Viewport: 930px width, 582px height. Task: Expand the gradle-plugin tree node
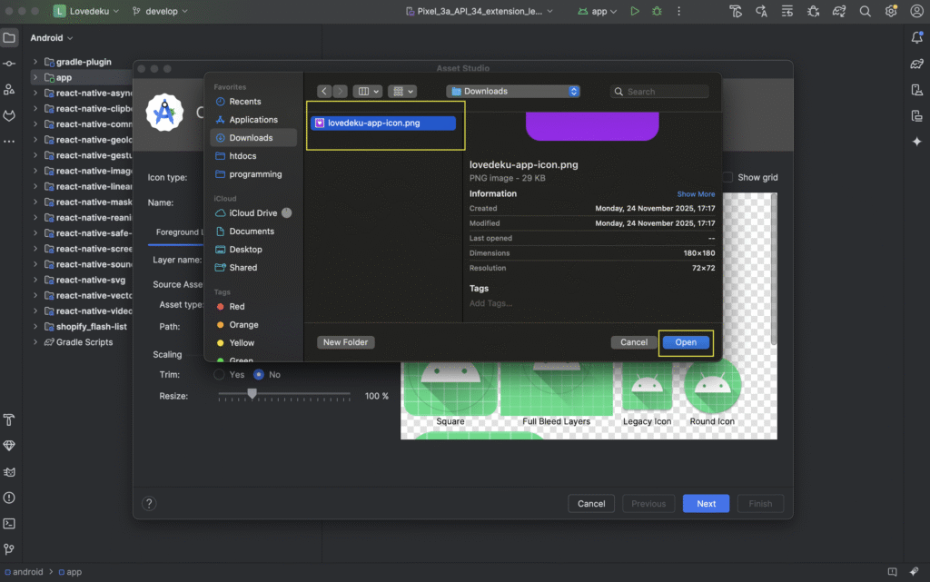click(36, 62)
